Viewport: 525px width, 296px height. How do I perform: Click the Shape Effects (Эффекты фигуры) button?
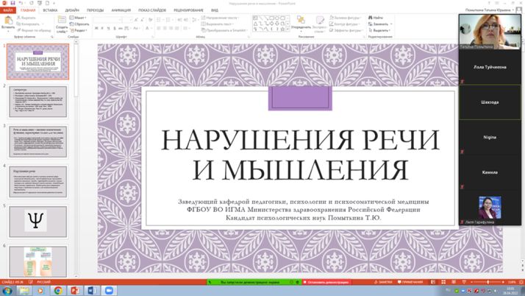coord(346,30)
